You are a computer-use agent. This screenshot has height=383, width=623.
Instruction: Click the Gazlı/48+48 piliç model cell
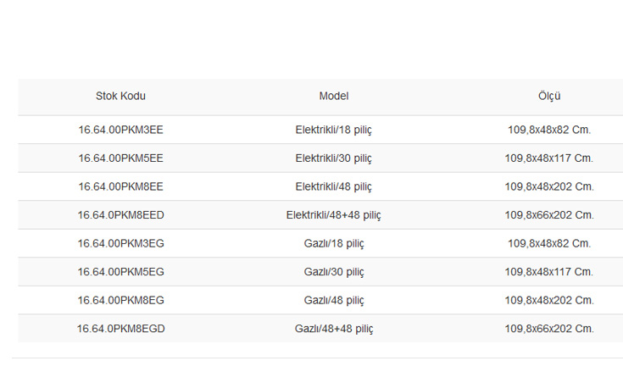tap(334, 330)
